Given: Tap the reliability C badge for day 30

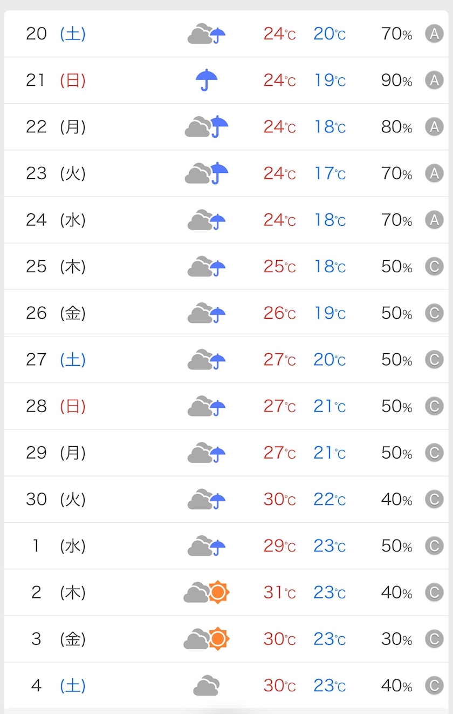Looking at the screenshot, I should [434, 499].
